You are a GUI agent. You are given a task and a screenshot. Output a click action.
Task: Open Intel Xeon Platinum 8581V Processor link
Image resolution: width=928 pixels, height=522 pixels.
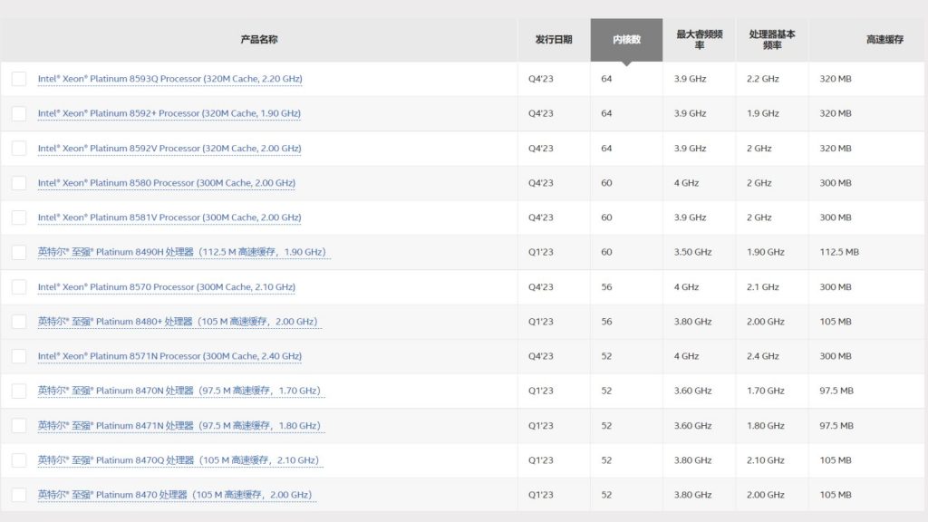169,217
